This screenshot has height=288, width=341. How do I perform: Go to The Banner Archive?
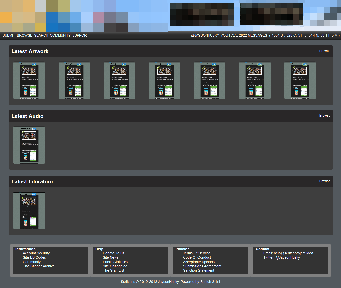click(39, 266)
